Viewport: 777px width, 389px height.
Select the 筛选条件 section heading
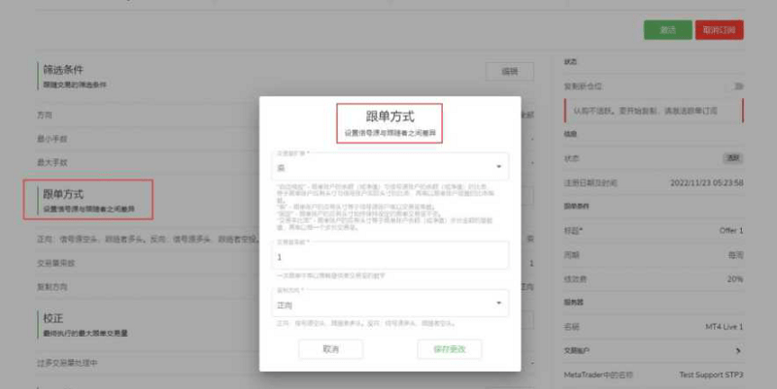click(63, 70)
